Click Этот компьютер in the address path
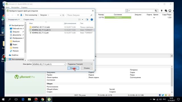This screenshot has width=182, height=102. 31,15
